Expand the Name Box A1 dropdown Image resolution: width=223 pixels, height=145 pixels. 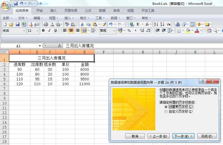coord(40,46)
